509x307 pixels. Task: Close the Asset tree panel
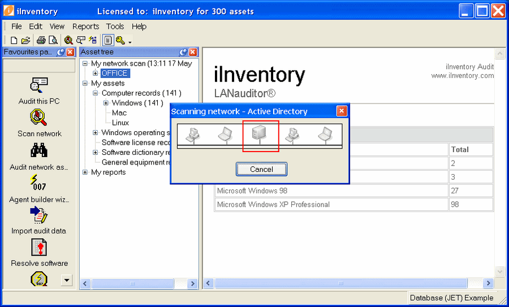click(x=193, y=52)
